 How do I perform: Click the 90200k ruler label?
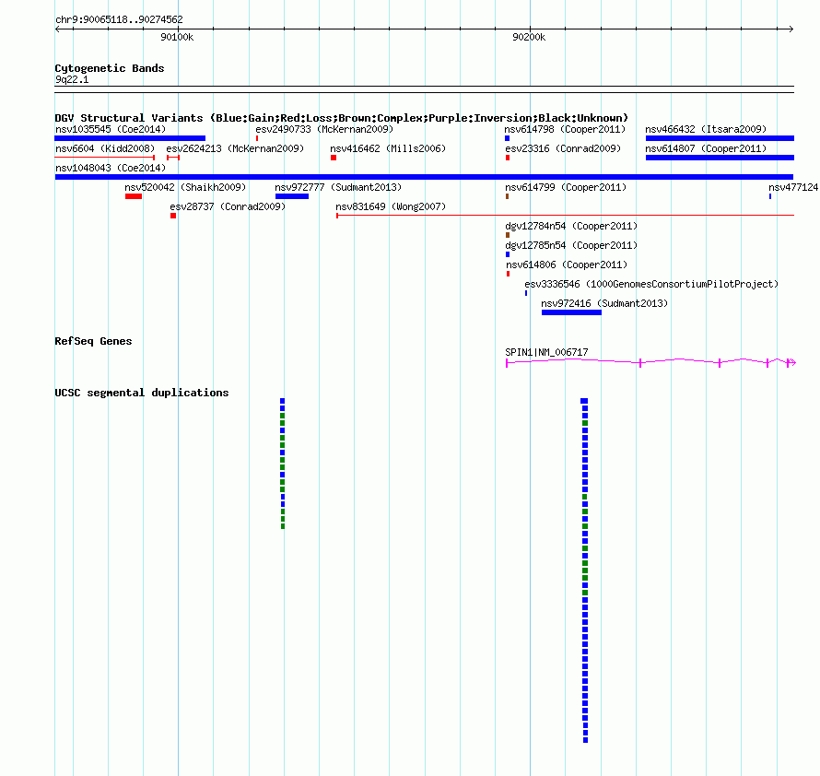pos(529,37)
